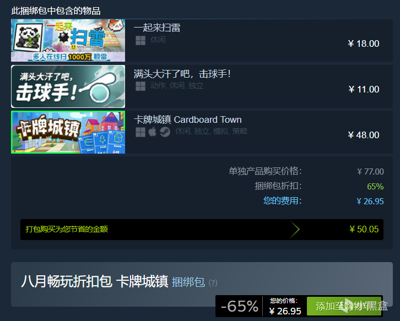Click the 一起来扫雷 title link
This screenshot has height=321, width=400.
(157, 28)
